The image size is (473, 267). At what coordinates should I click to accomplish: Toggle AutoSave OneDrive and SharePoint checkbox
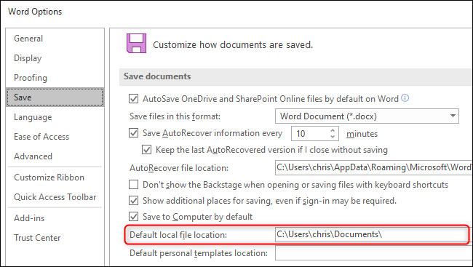[x=134, y=99]
